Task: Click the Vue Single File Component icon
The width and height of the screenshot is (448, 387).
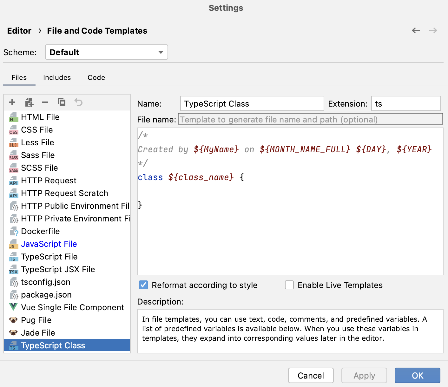Action: tap(13, 307)
